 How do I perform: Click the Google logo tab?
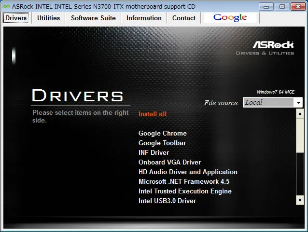click(x=230, y=18)
